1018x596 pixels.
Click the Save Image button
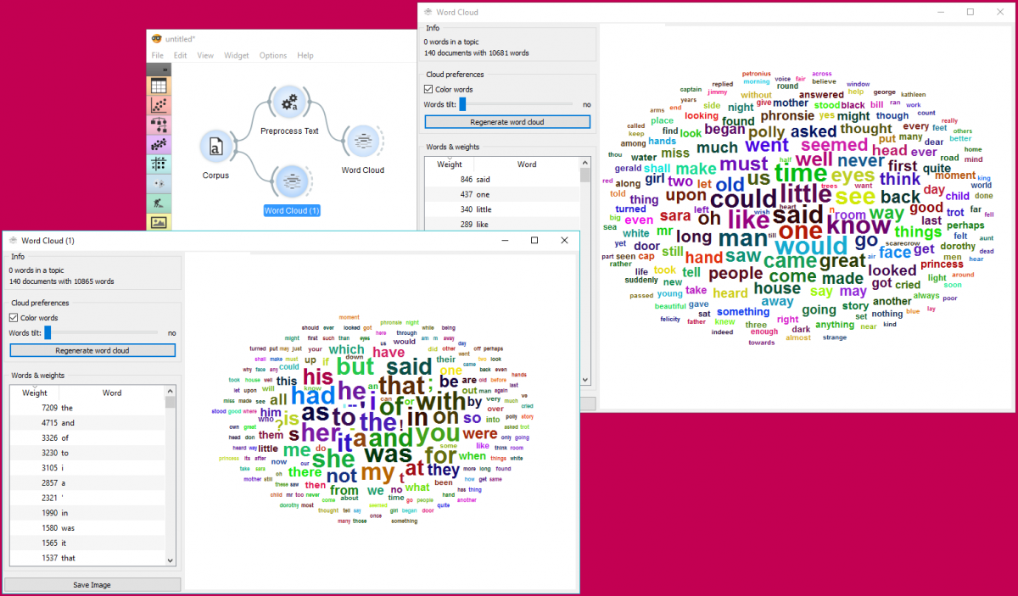[92, 584]
